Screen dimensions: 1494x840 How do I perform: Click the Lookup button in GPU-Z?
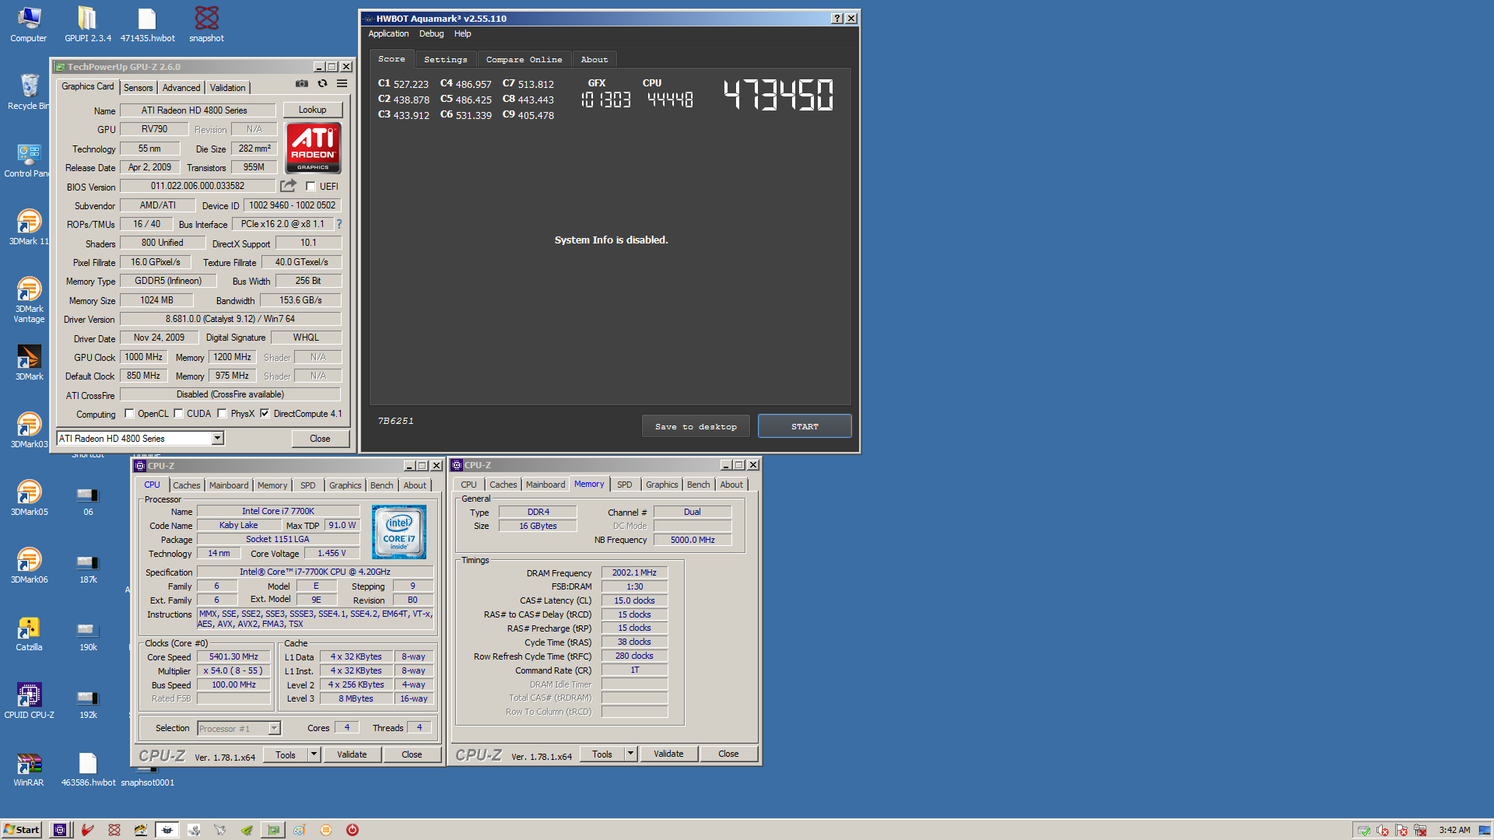click(x=312, y=110)
